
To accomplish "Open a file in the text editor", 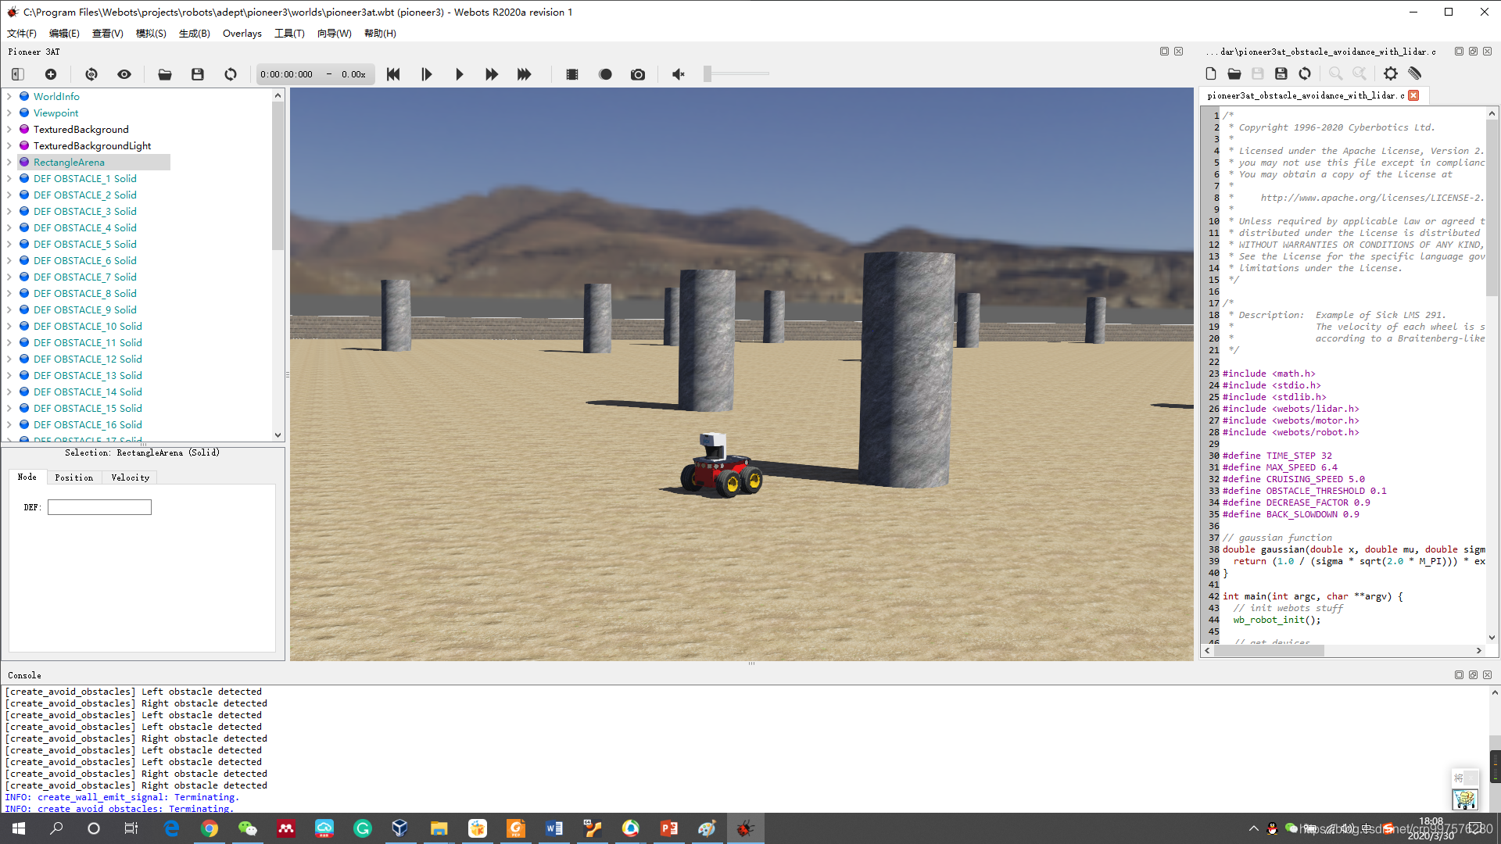I will [1234, 73].
